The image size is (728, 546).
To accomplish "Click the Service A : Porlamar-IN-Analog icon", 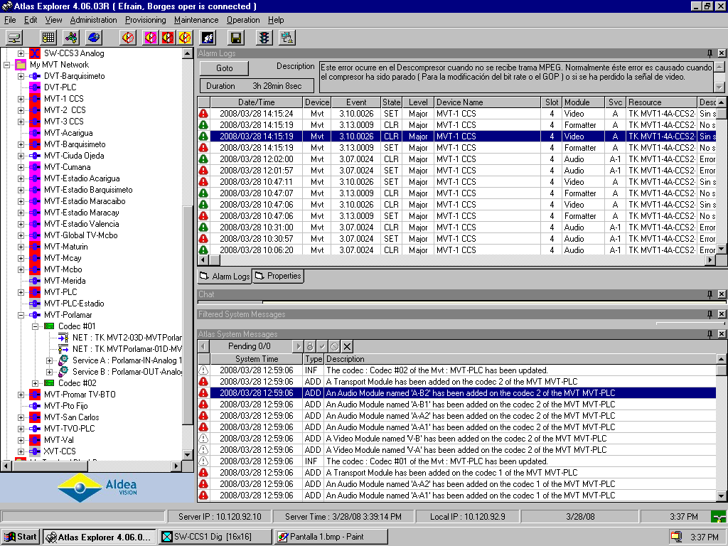I will click(x=63, y=360).
